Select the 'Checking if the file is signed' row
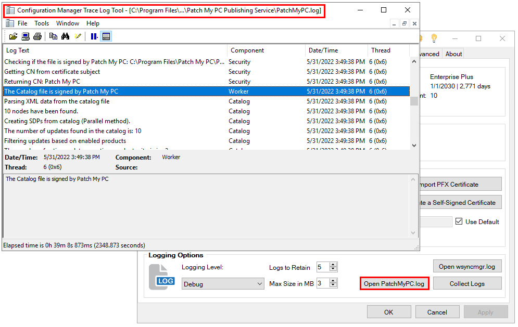This screenshot has height=327, width=518. 207,62
